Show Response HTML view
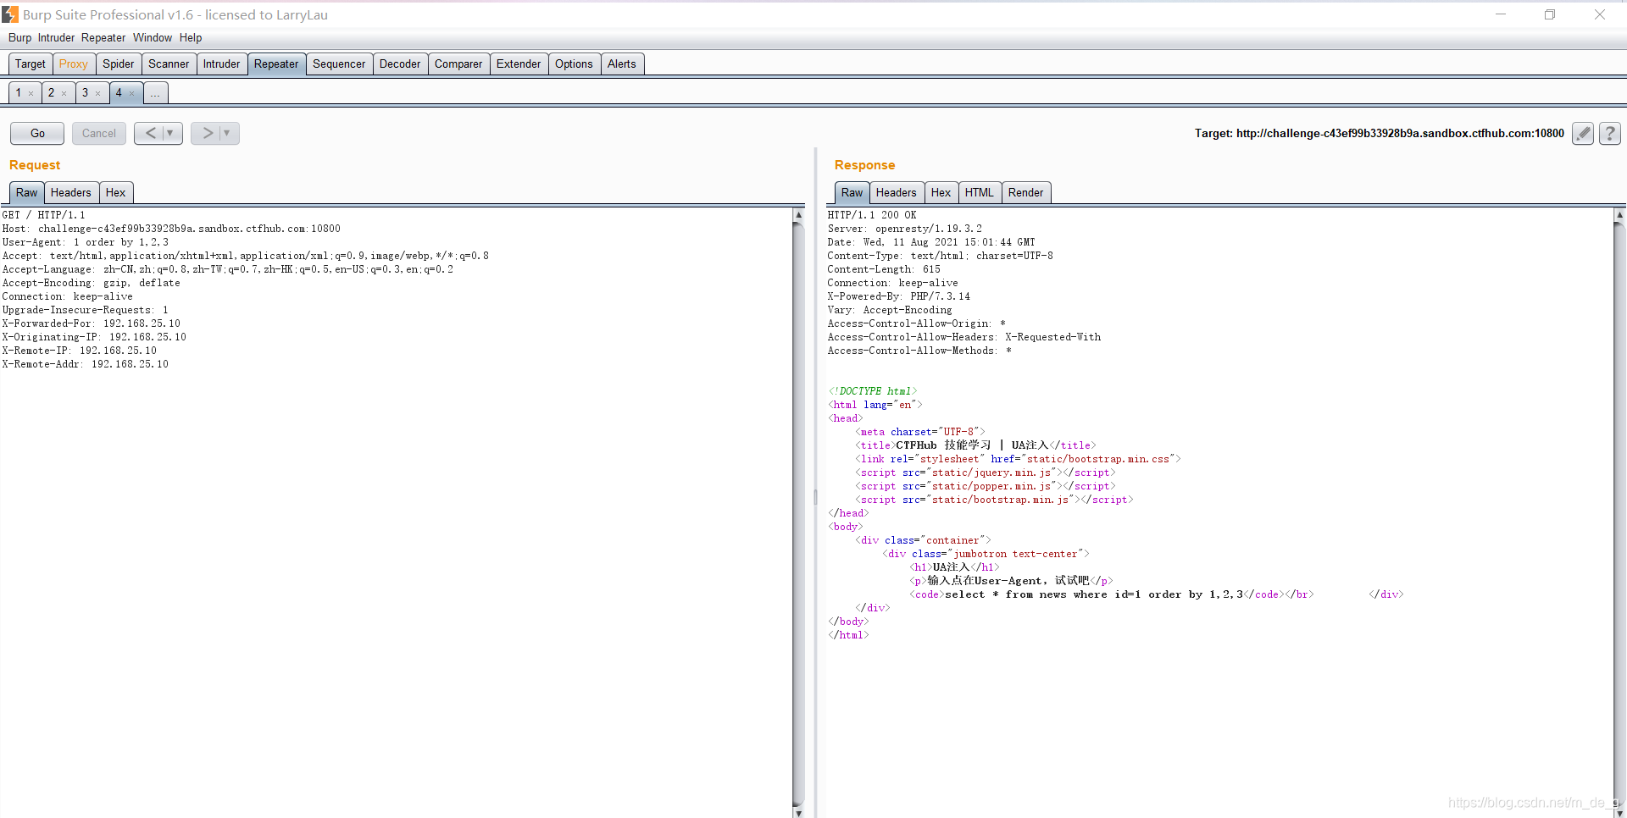1627x818 pixels. click(x=980, y=192)
